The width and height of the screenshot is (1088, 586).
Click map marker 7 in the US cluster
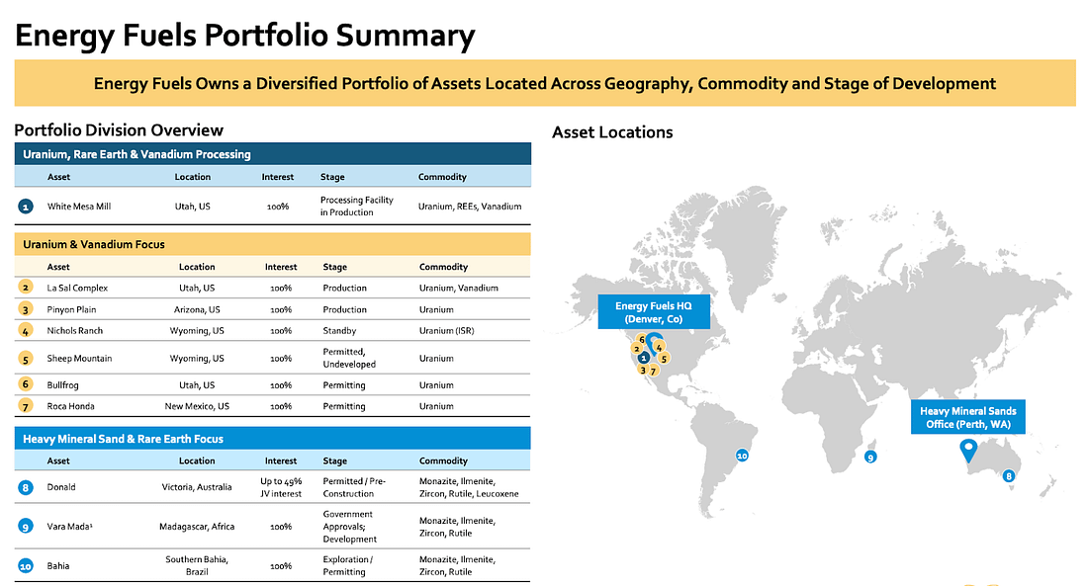click(654, 371)
